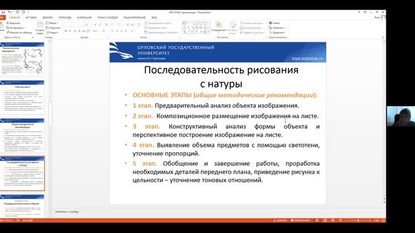Toggle Underline (Ч) formatting
Image resolution: width=415 pixels, height=233 pixels.
[x=75, y=31]
